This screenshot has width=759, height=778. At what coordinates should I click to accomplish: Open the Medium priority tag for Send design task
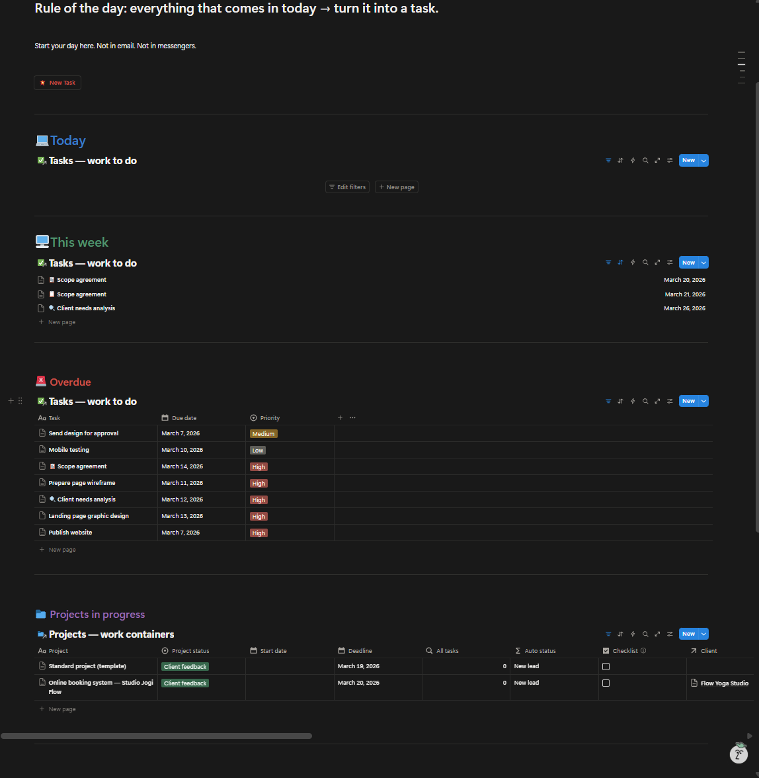point(263,433)
